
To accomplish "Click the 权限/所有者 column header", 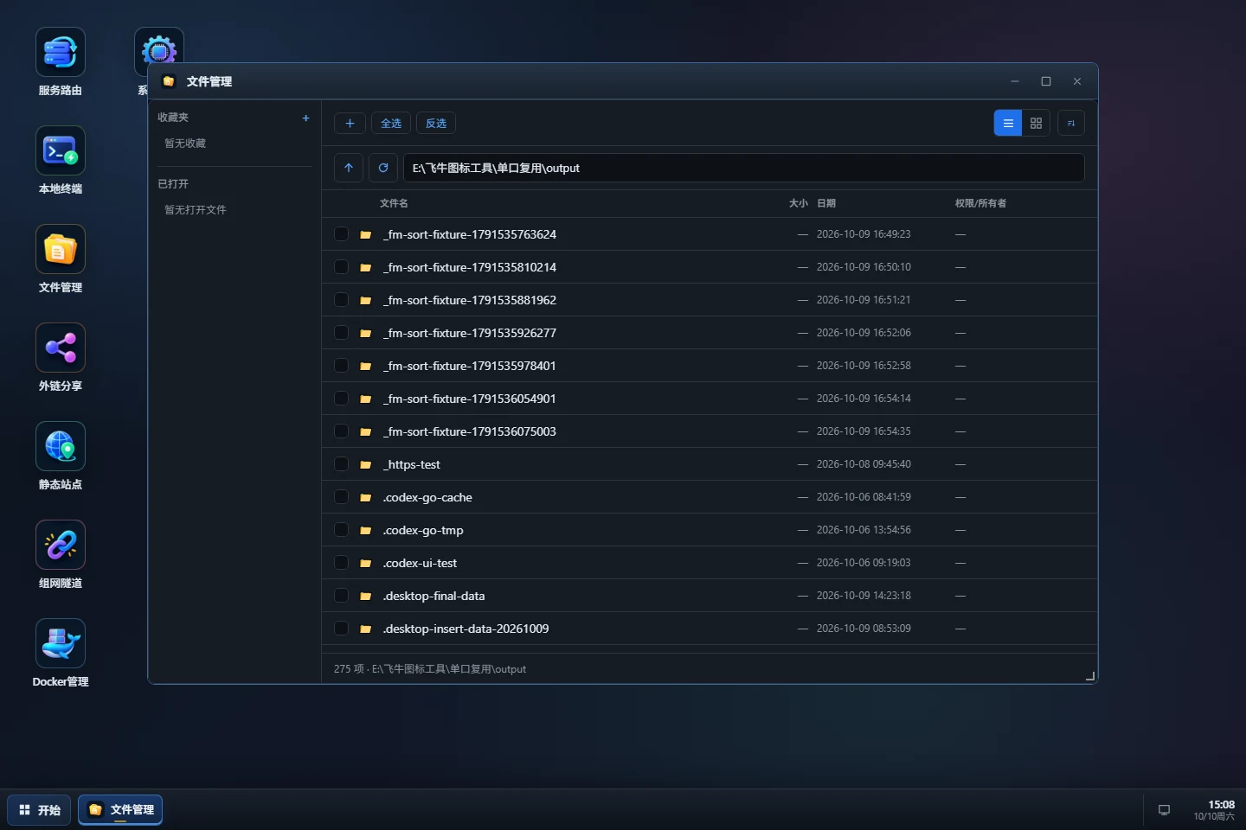I will [x=980, y=203].
